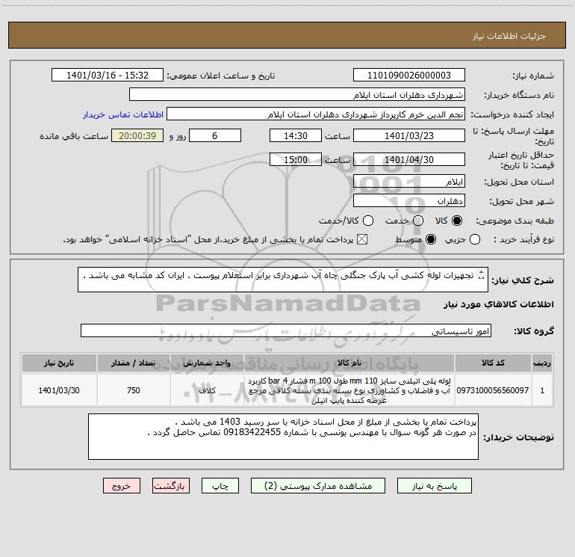This screenshot has width=575, height=557.
Task: Click the delivery city field دهلران
Action: pos(409,201)
